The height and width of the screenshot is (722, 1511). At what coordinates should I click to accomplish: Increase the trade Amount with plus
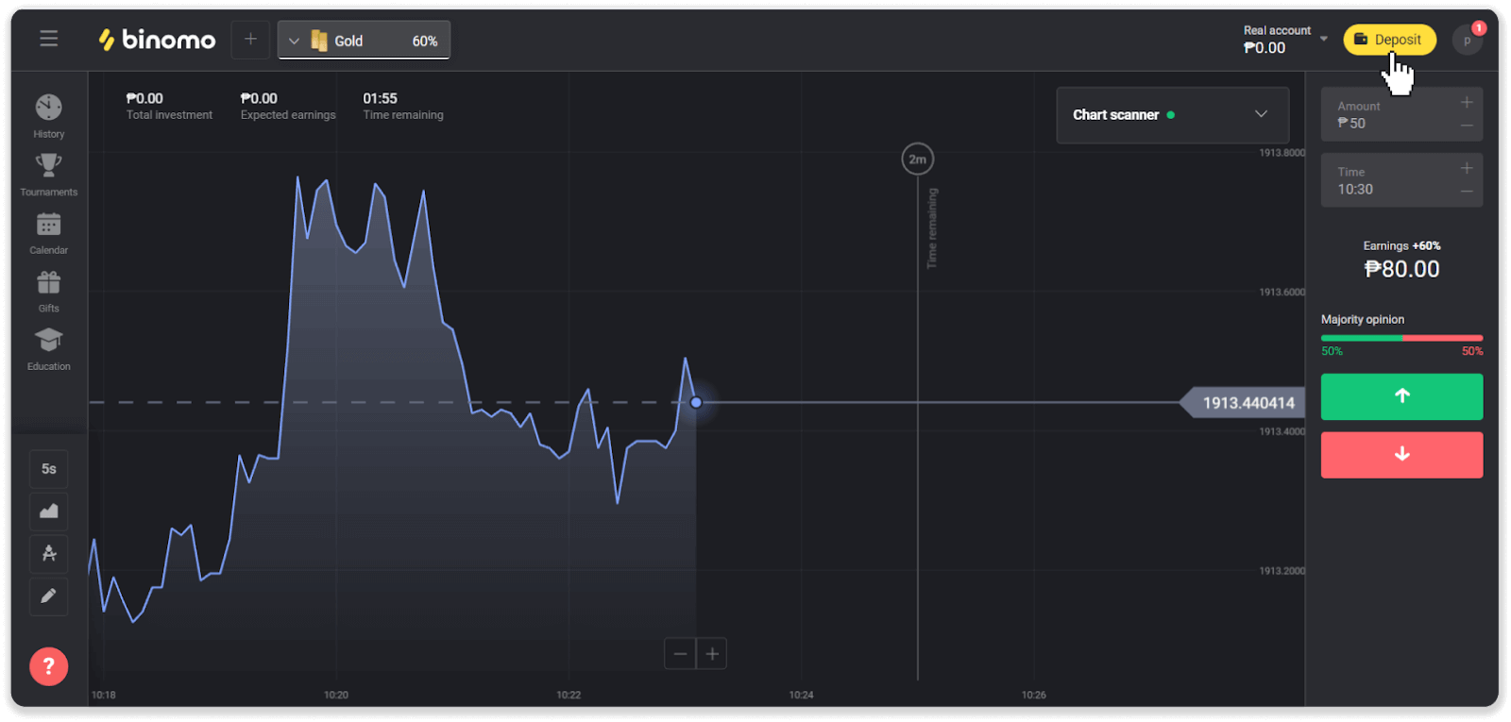point(1467,102)
